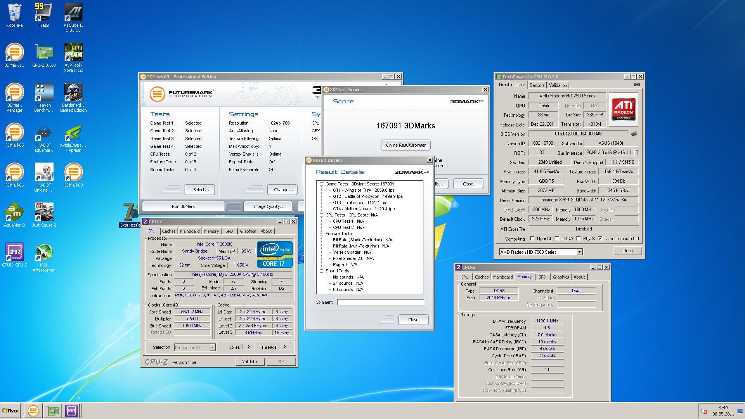Viewport: 745px width, 419px height.
Task: Collapse the Game Tests tree node
Action: (321, 184)
